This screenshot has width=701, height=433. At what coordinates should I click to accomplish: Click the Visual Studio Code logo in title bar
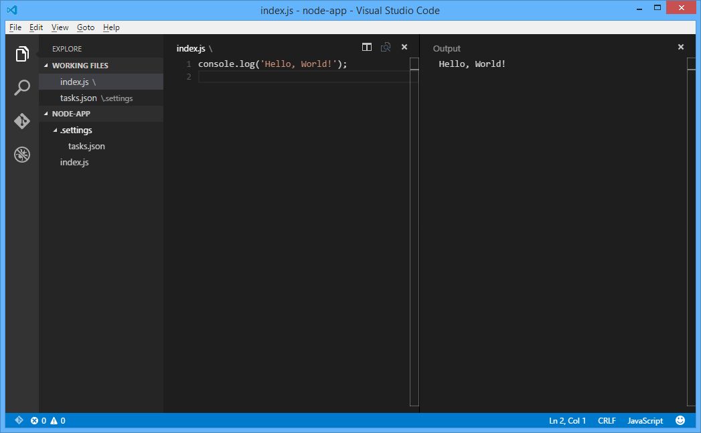[x=12, y=9]
